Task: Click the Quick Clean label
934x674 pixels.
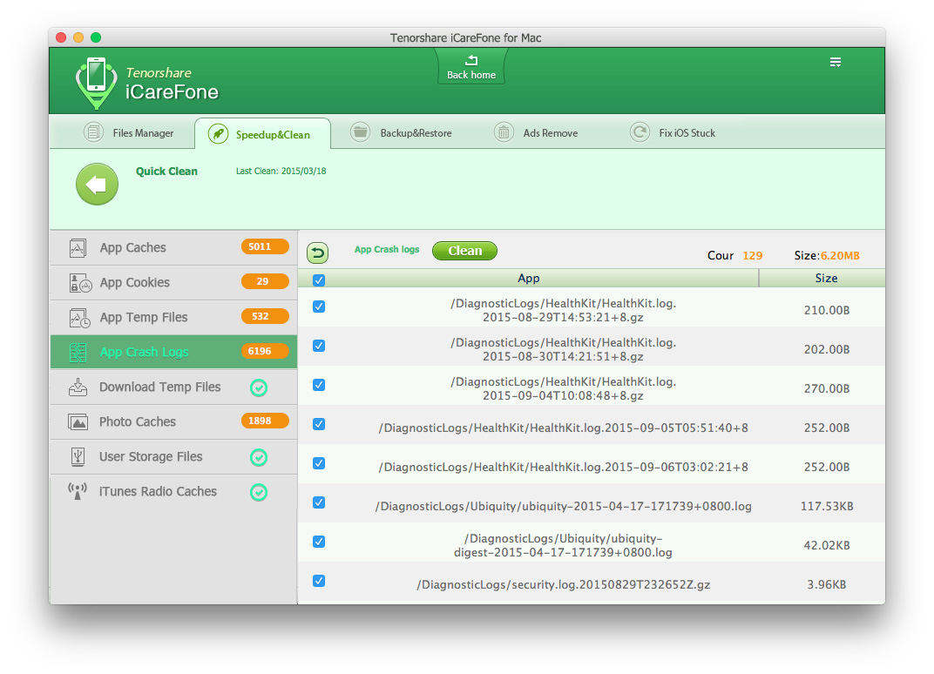Action: (x=166, y=172)
